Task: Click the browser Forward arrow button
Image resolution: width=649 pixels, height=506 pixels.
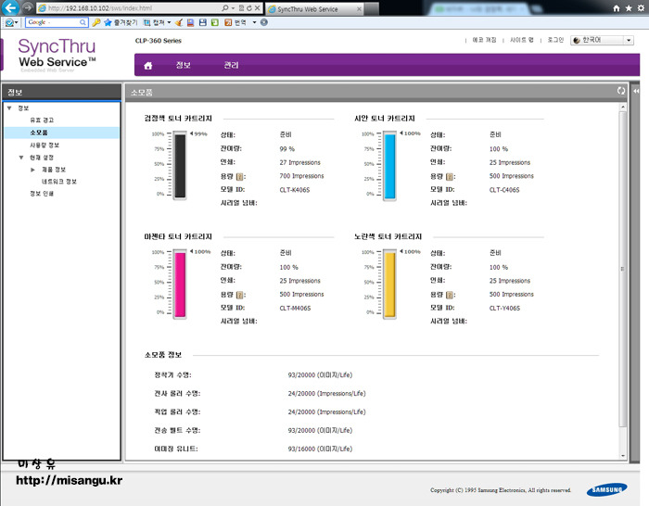Action: click(27, 7)
